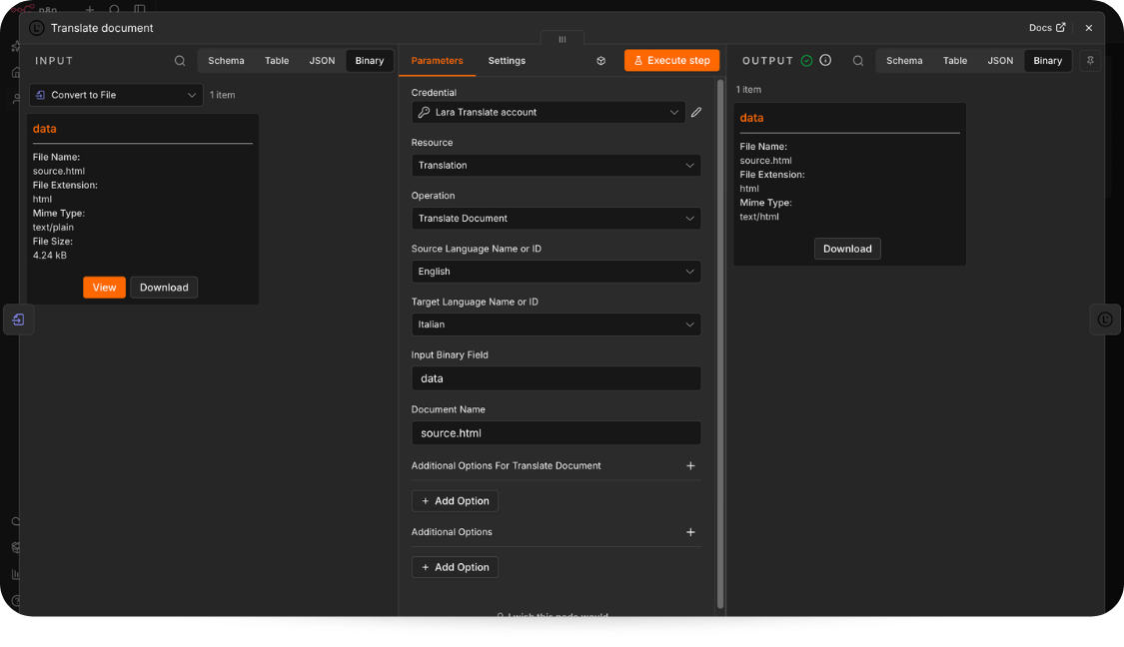The width and height of the screenshot is (1124, 647).
Task: Add option under Translate Document options
Action: [x=455, y=501]
